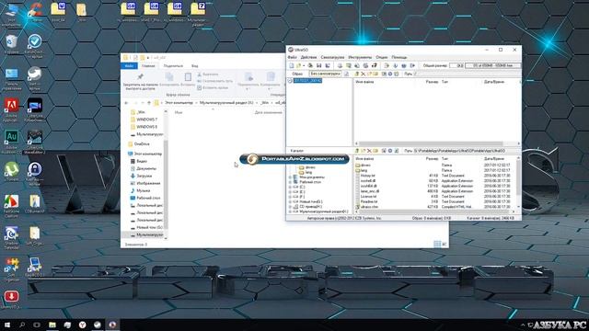Click the taskbar search icon

22,325
